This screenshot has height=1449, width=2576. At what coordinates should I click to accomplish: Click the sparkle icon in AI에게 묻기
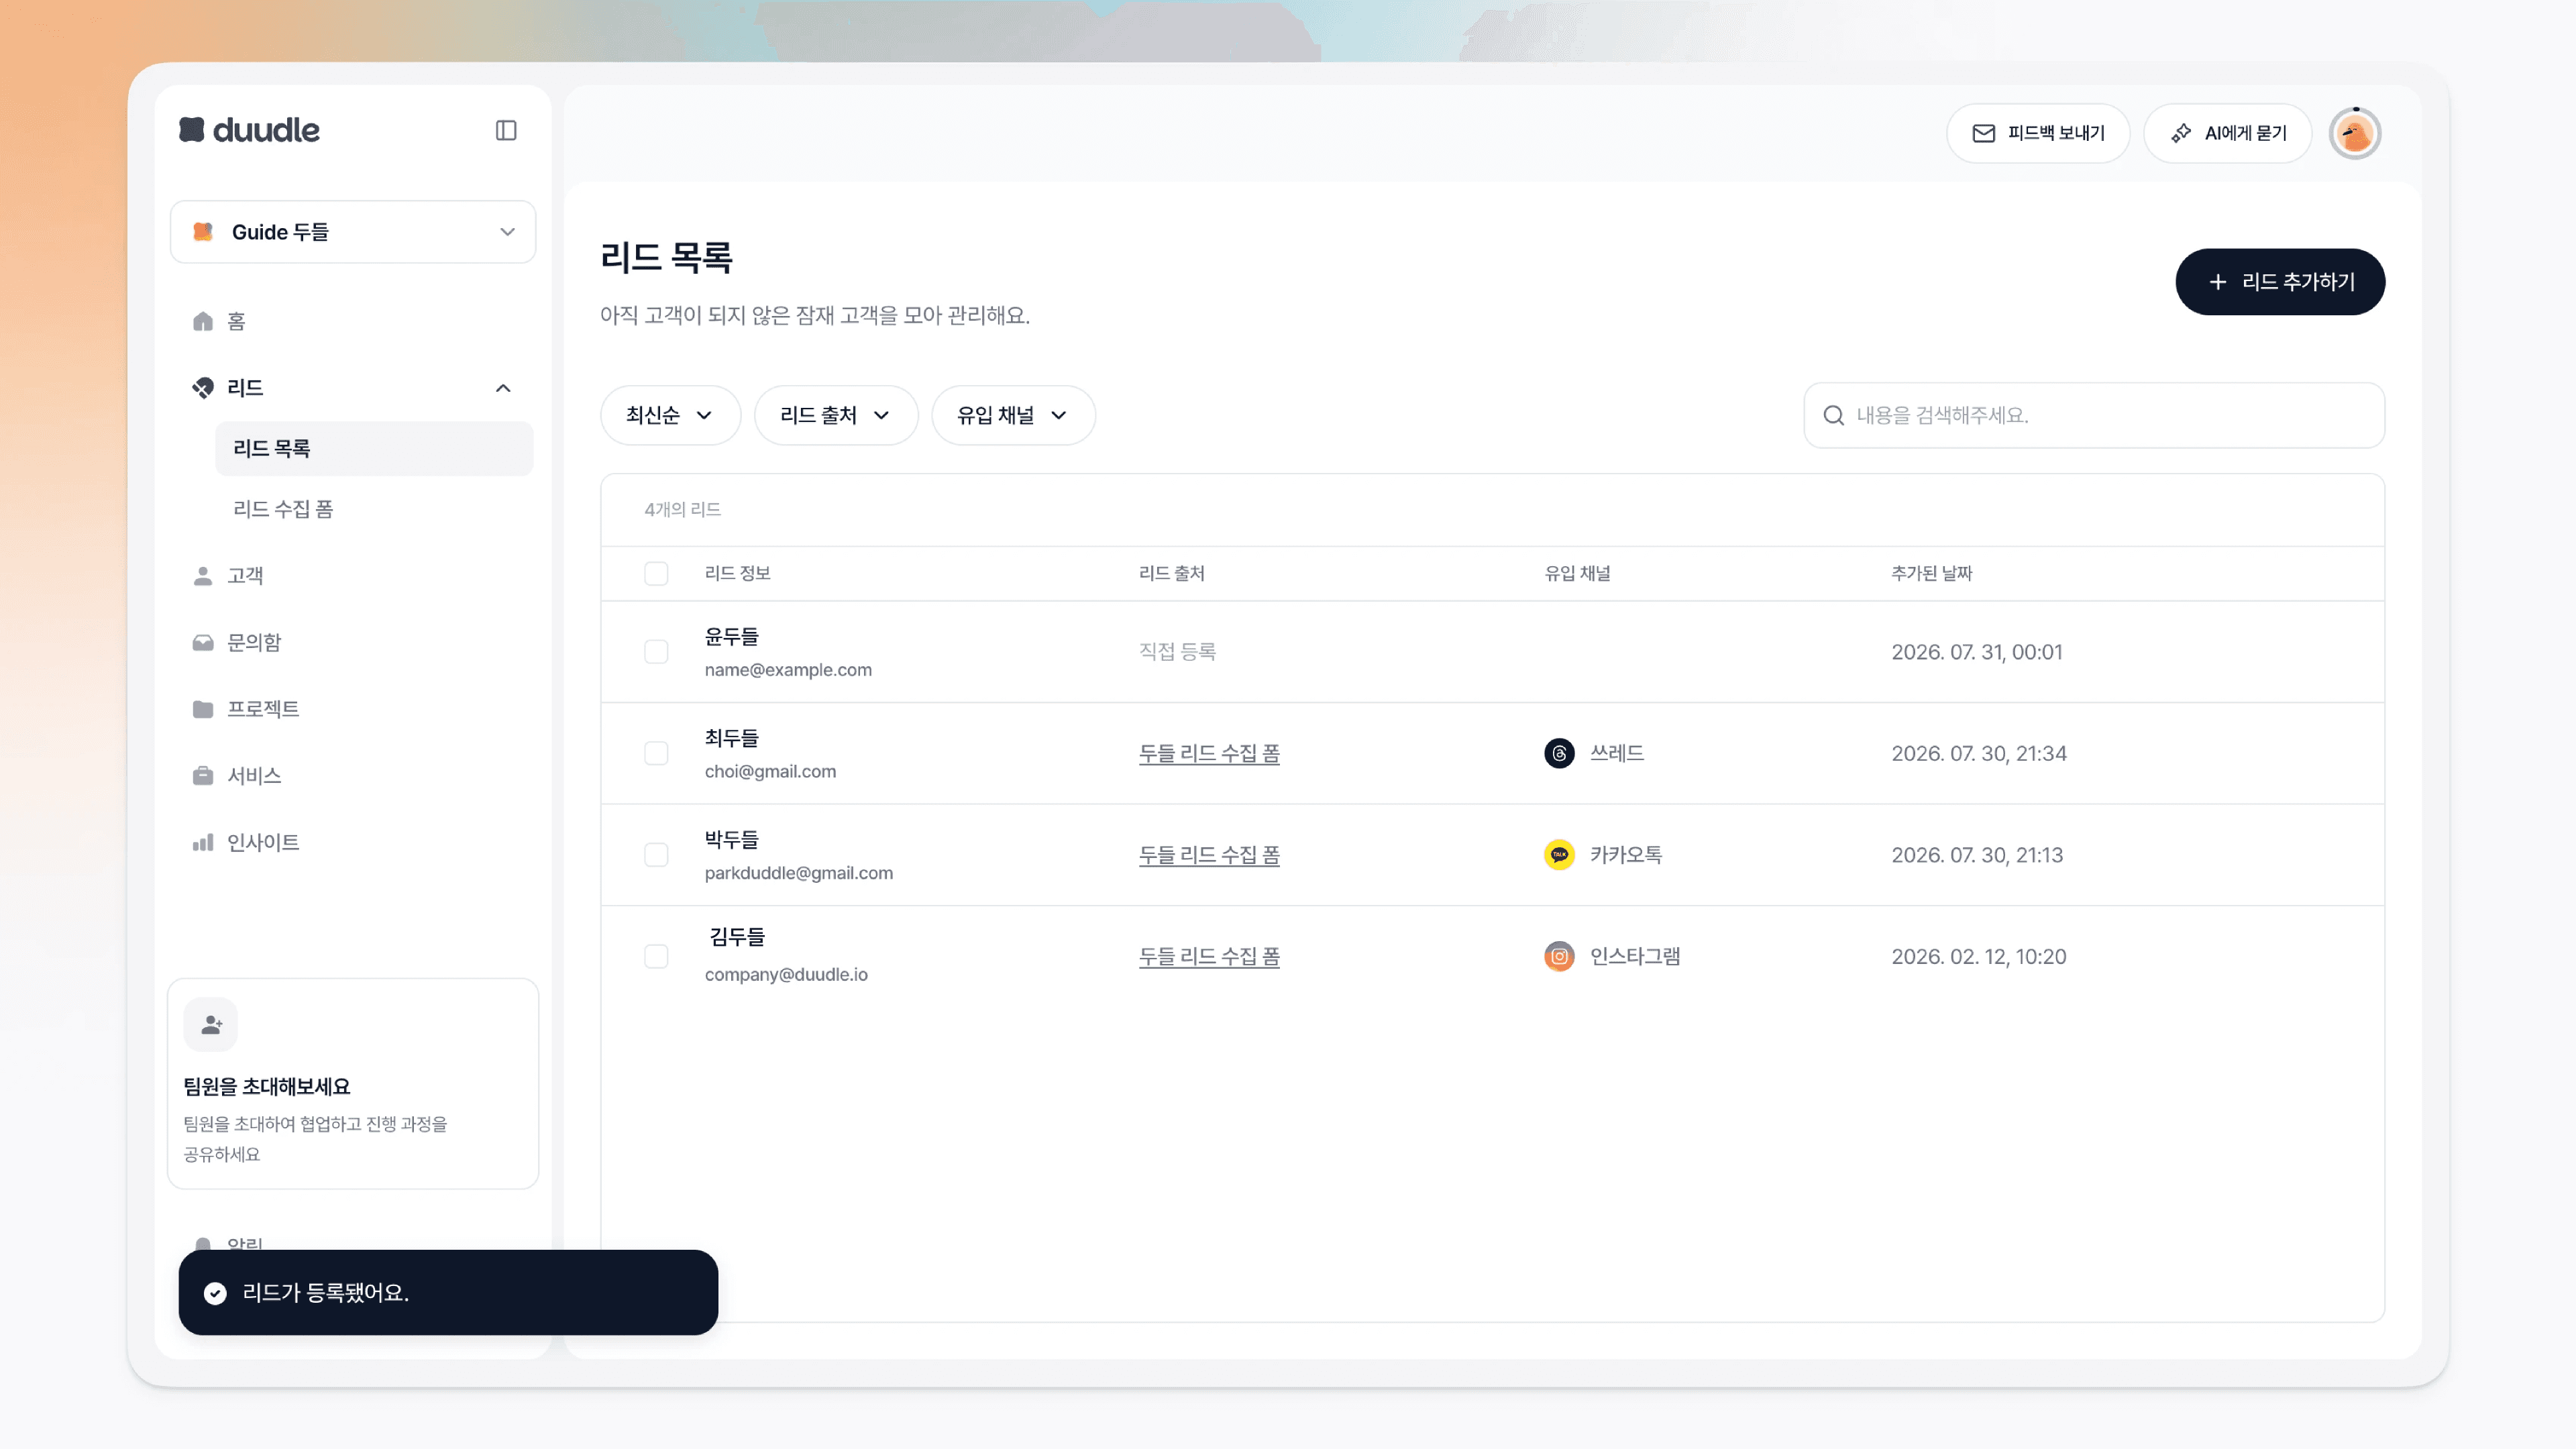click(2181, 133)
